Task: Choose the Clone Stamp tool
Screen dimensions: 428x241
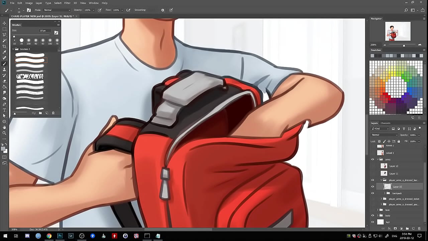Action: (4, 70)
